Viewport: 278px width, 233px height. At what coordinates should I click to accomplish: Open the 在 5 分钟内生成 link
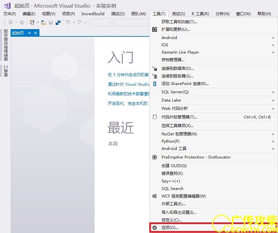point(128,75)
